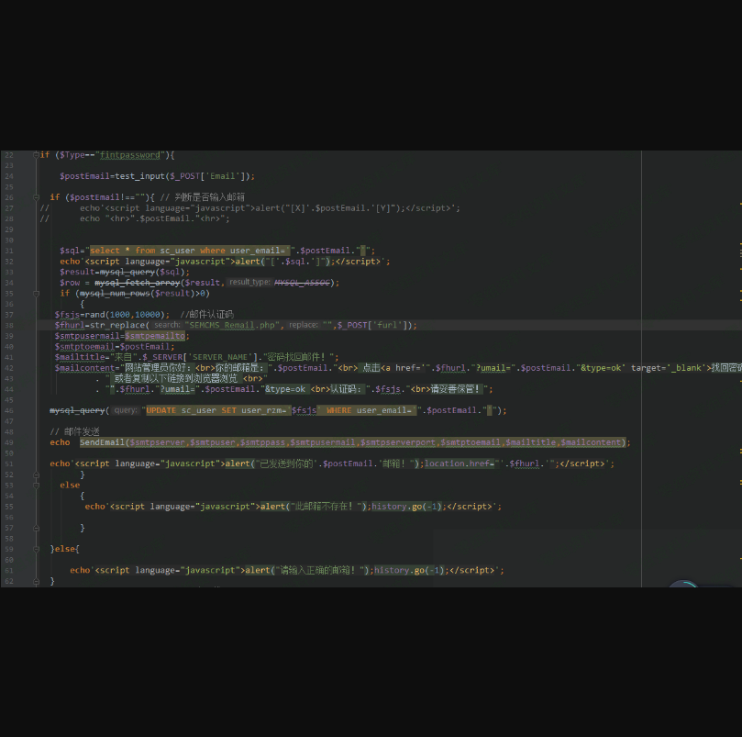This screenshot has width=742, height=737.
Task: Fold the if block on line 35
Action: 35,294
